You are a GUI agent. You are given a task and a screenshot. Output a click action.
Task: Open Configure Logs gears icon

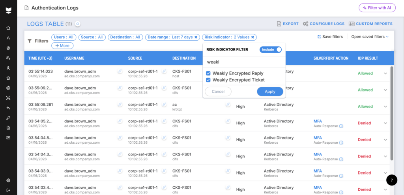pos(306,24)
